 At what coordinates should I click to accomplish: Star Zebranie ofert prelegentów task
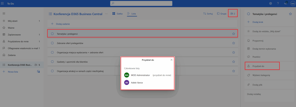[x=234, y=43]
